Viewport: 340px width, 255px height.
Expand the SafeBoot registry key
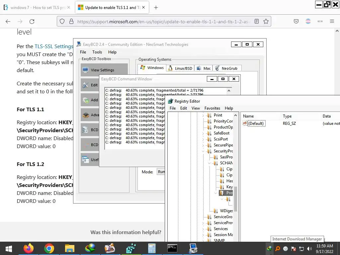(x=203, y=133)
